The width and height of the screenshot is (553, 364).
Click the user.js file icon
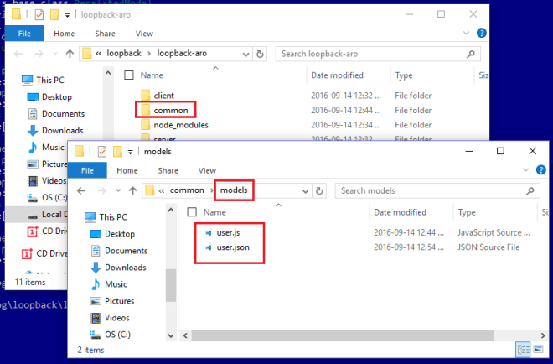(209, 232)
